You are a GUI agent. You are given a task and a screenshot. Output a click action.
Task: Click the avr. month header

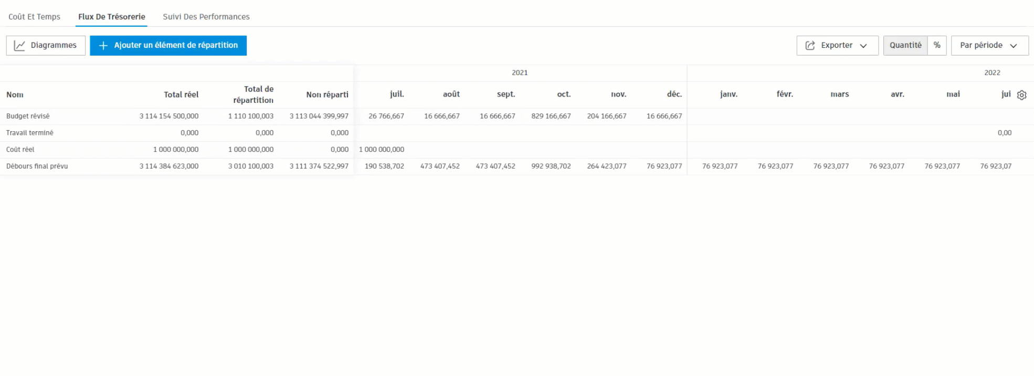coord(898,94)
